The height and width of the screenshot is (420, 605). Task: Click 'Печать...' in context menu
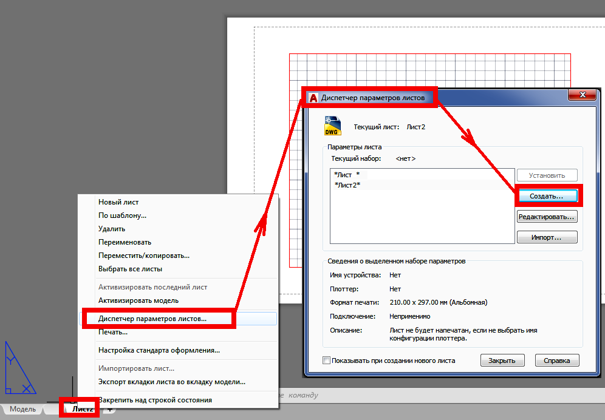pos(112,332)
